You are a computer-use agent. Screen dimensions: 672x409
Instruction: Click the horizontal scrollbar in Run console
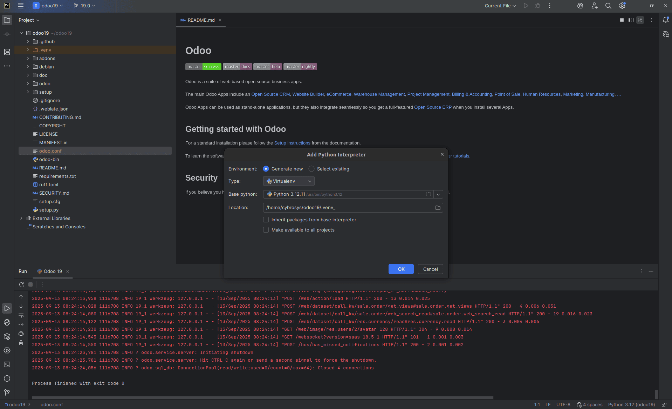[262, 397]
